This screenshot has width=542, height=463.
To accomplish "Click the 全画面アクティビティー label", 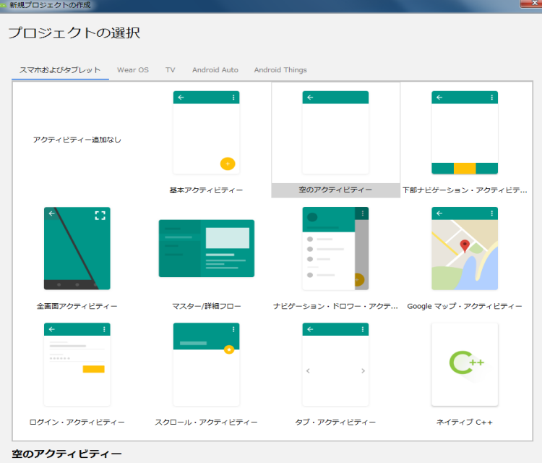I will pos(77,306).
